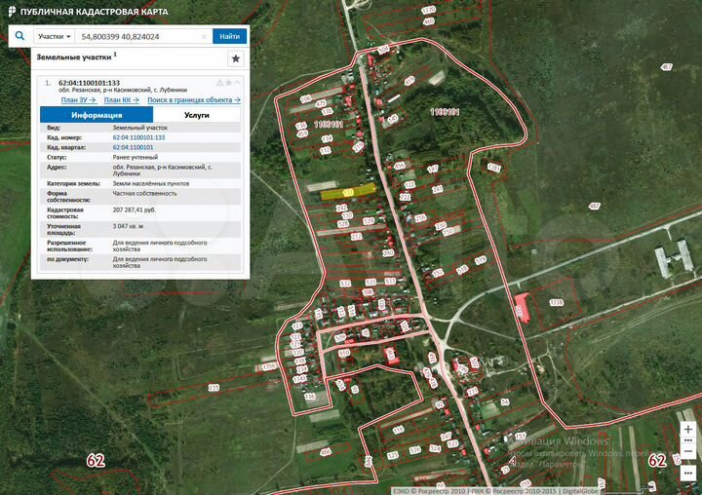Open the План КК link
This screenshot has height=495, width=702.
click(122, 99)
